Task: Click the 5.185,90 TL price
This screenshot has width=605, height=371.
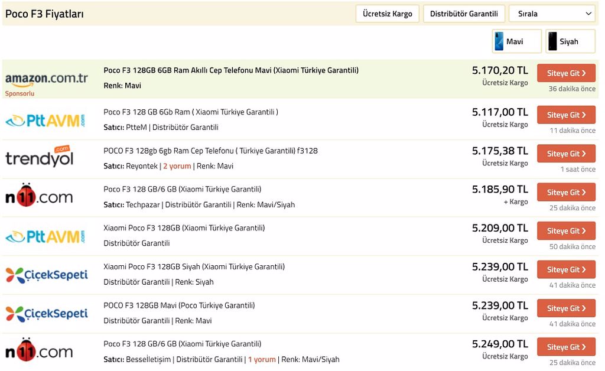Action: pos(500,190)
